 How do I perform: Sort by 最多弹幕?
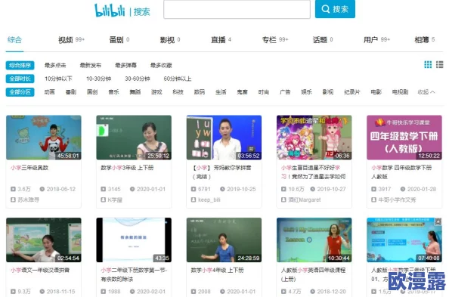tap(125, 65)
